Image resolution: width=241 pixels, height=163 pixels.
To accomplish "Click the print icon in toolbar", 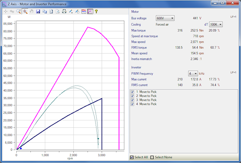I will pos(64,11).
